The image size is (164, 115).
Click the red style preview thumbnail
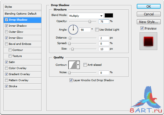click(148, 41)
